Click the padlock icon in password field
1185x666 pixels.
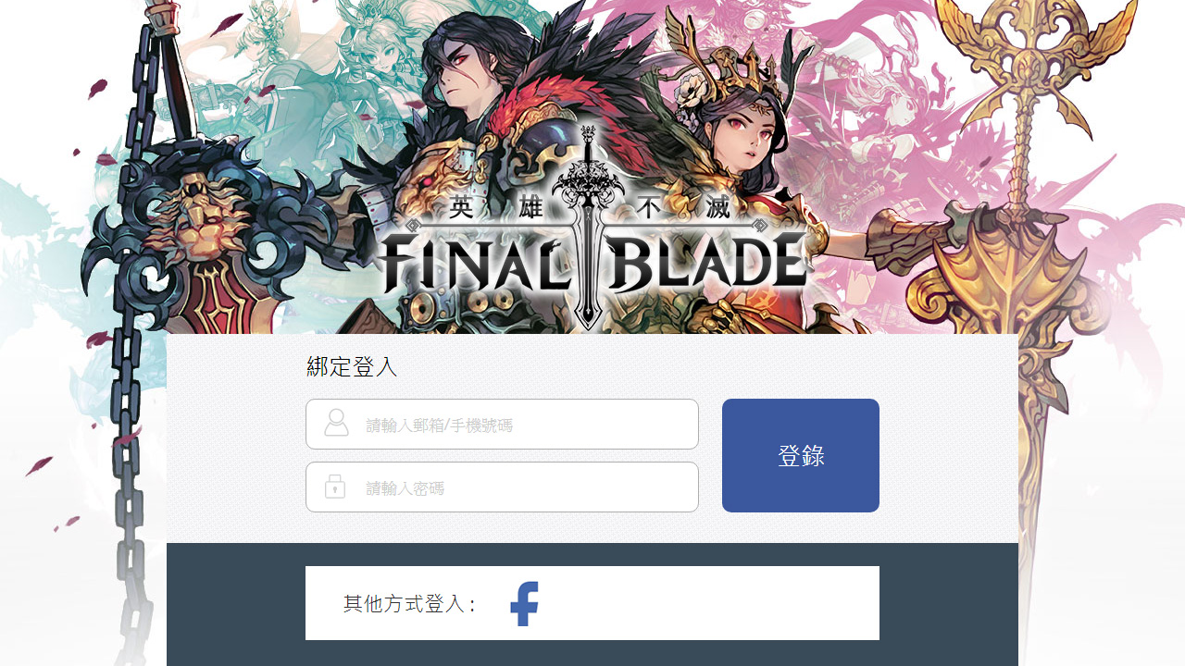[x=335, y=487]
